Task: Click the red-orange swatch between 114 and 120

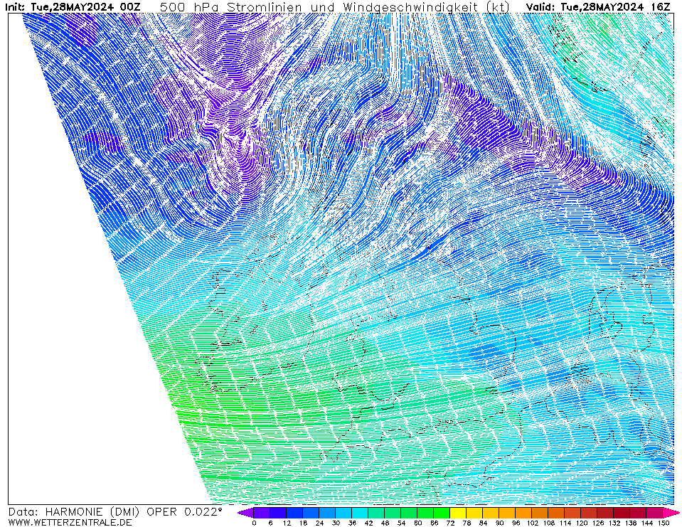Action: (573, 513)
